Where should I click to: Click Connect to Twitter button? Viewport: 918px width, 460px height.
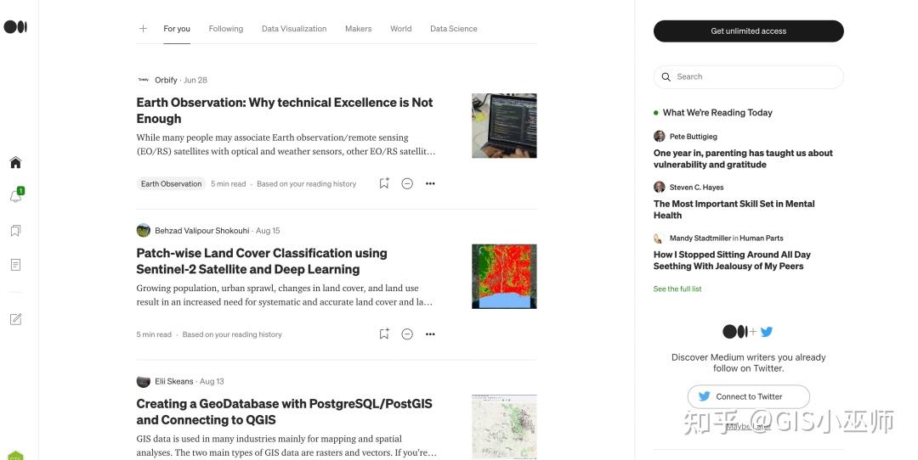click(x=748, y=396)
